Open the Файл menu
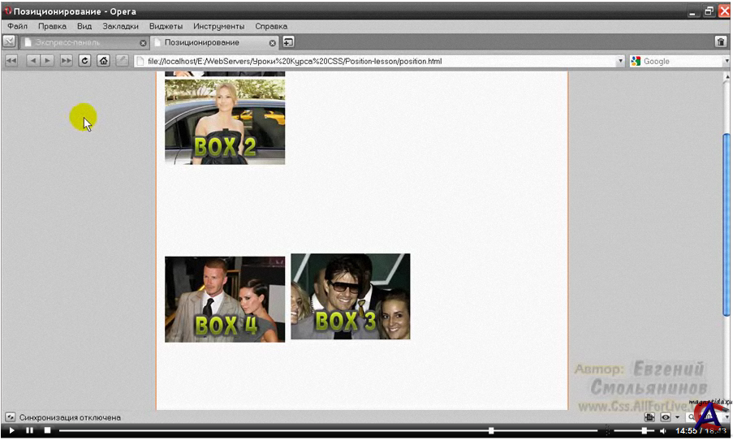 tap(17, 26)
